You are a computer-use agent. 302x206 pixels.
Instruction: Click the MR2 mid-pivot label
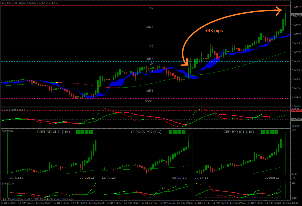150,59
